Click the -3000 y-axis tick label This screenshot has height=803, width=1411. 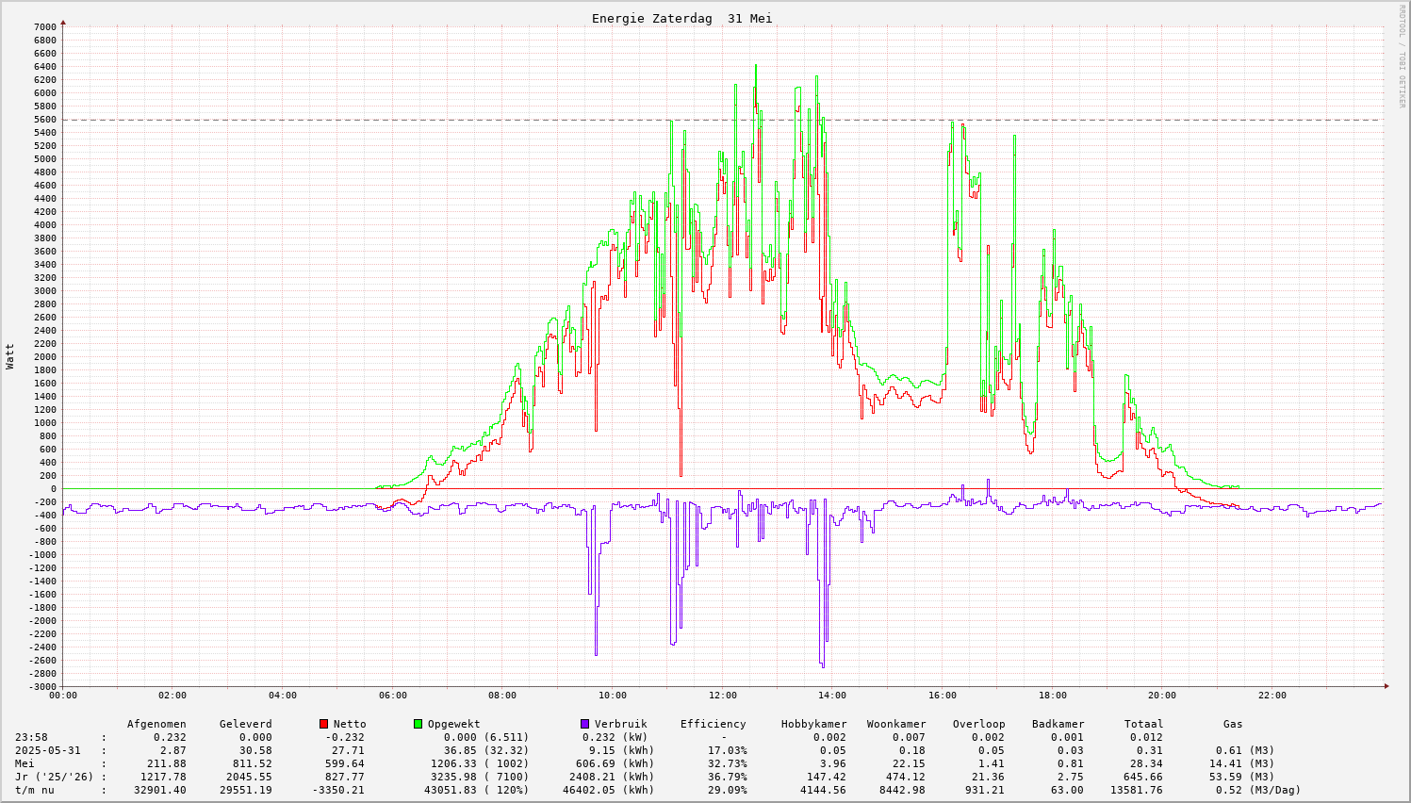point(42,686)
